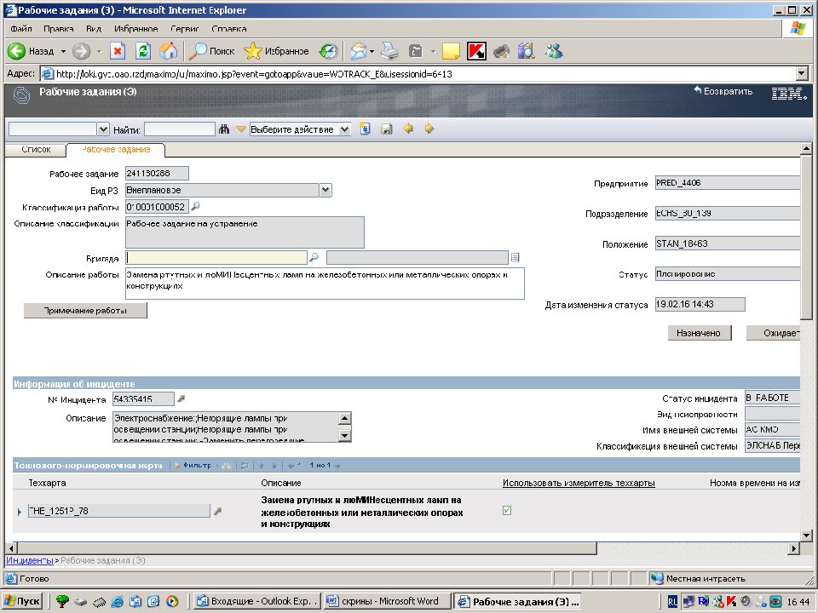Open the Mail envelope icon
The width and height of the screenshot is (818, 613).
[x=359, y=51]
